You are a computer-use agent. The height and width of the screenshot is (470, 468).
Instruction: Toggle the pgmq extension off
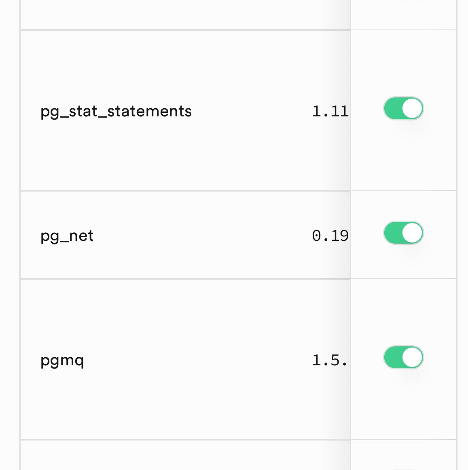[x=403, y=358]
